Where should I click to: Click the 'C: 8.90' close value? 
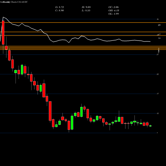[59, 11]
